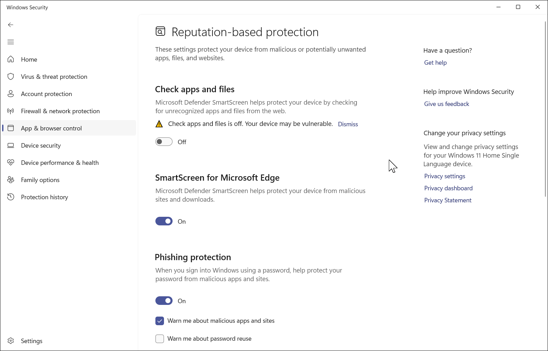Select App & browser control menu item
Image resolution: width=548 pixels, height=351 pixels.
(51, 128)
